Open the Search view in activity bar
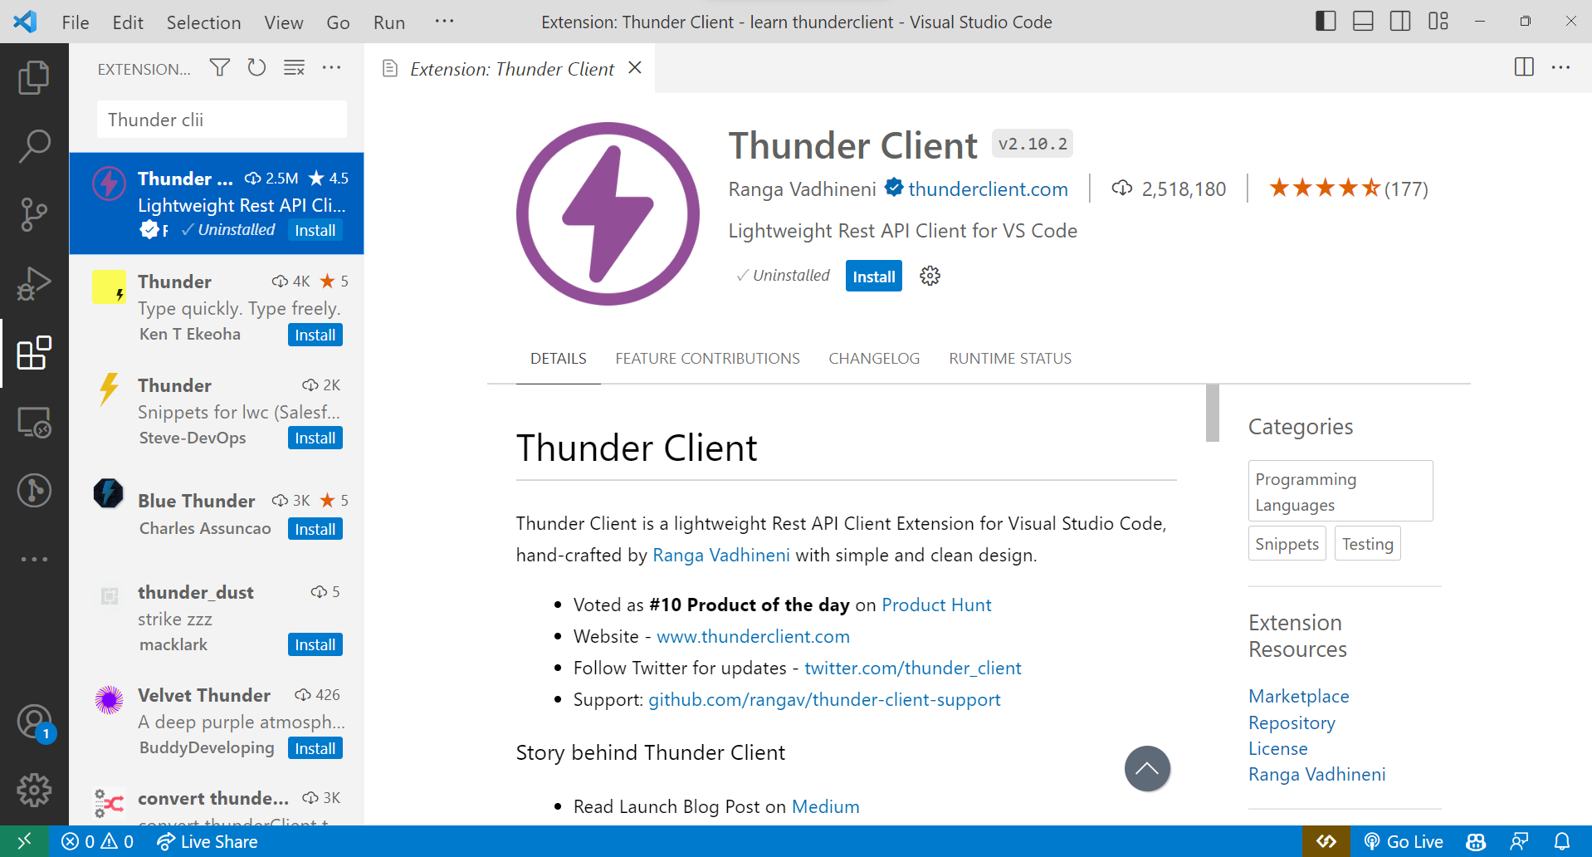The width and height of the screenshot is (1592, 857). 34,146
